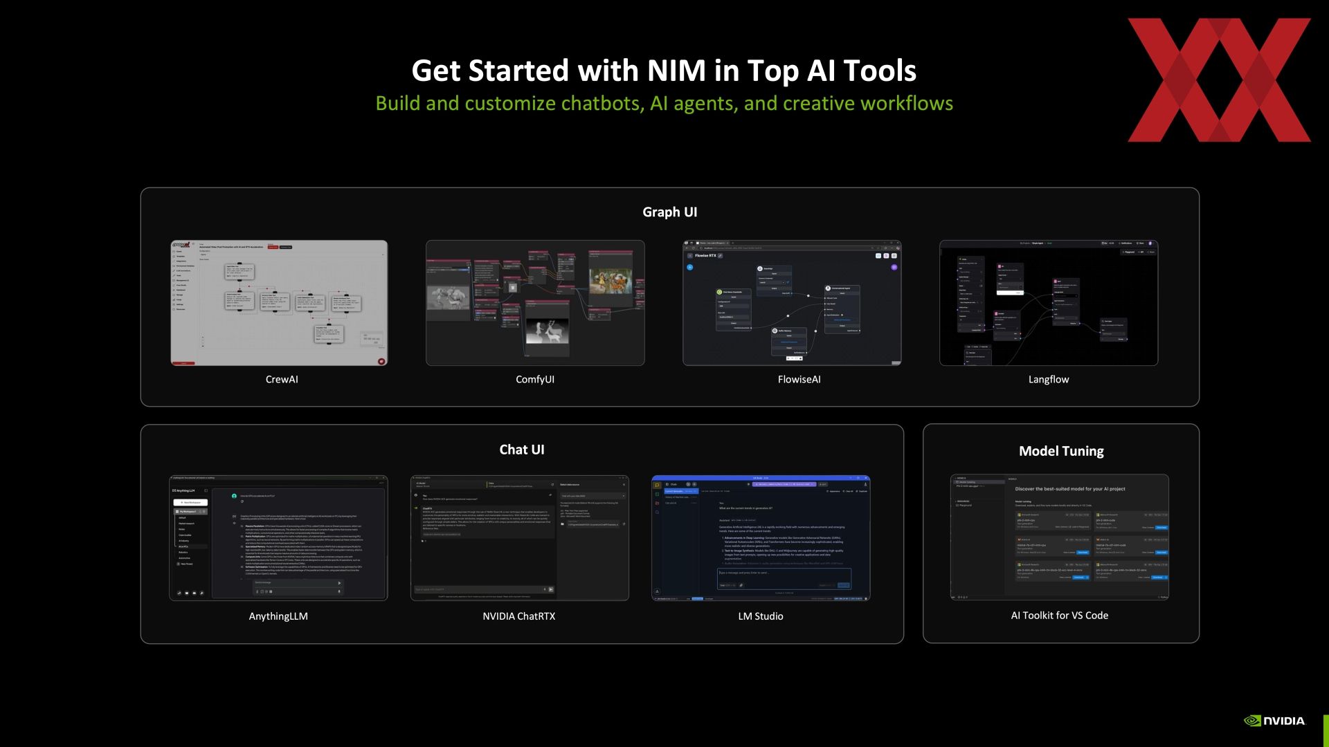Click the 'NVIDIA ChatRTX' caption label

coord(519,616)
